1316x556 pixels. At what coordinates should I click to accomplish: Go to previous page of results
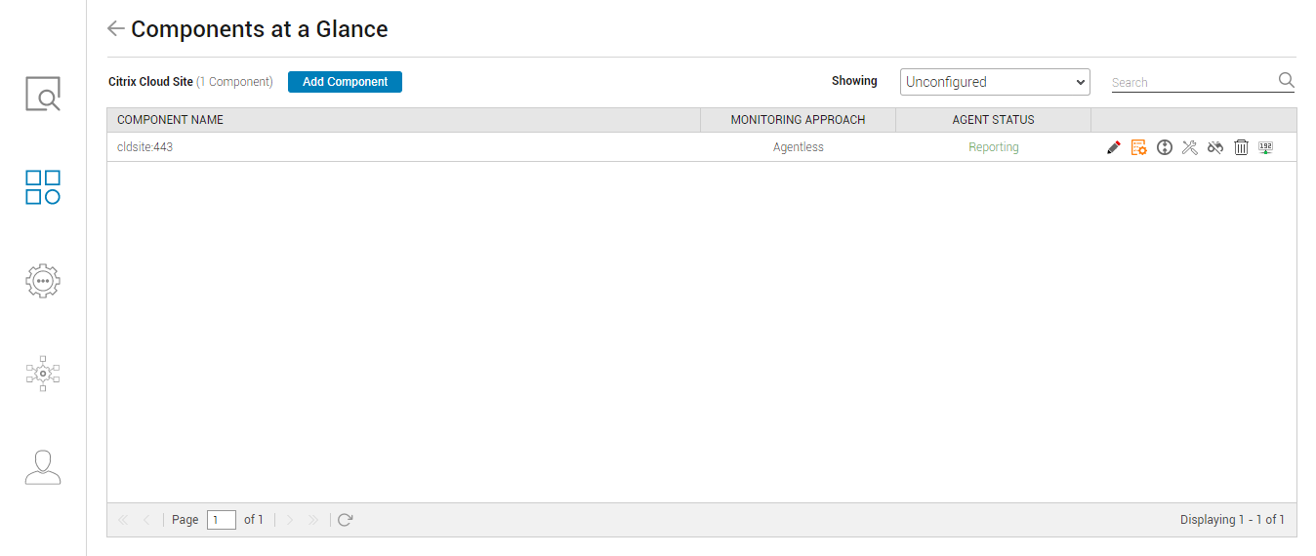click(146, 520)
